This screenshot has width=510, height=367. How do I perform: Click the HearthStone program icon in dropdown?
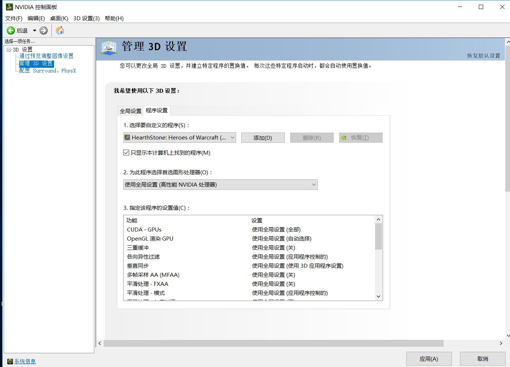click(127, 137)
